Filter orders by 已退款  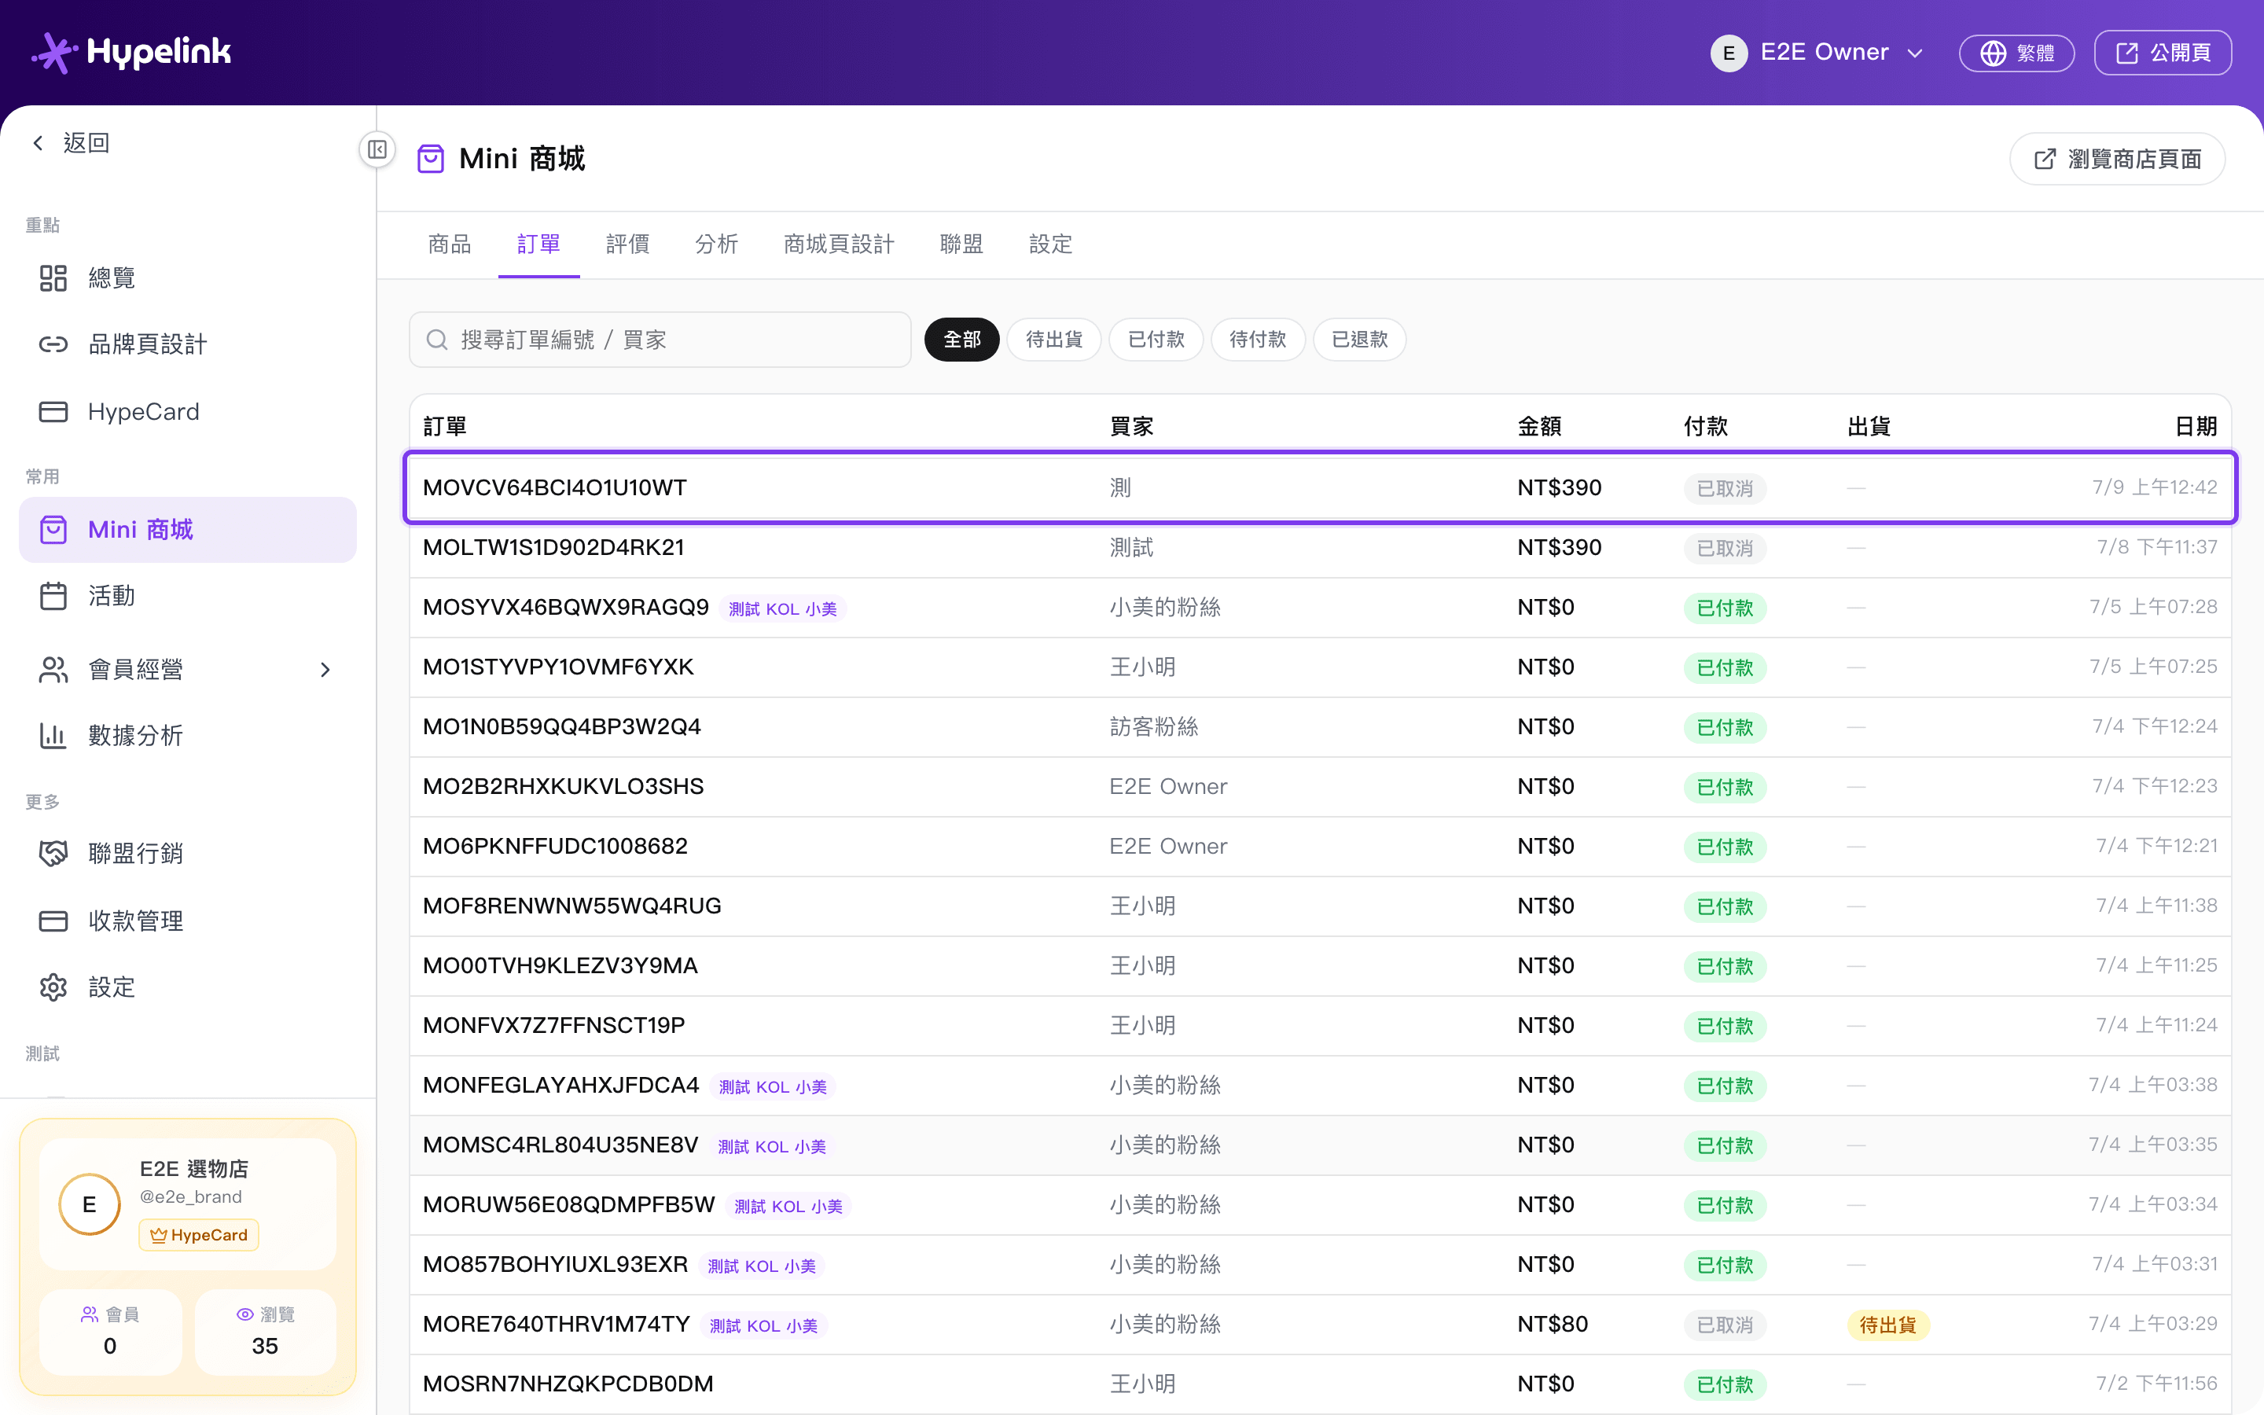(x=1359, y=340)
